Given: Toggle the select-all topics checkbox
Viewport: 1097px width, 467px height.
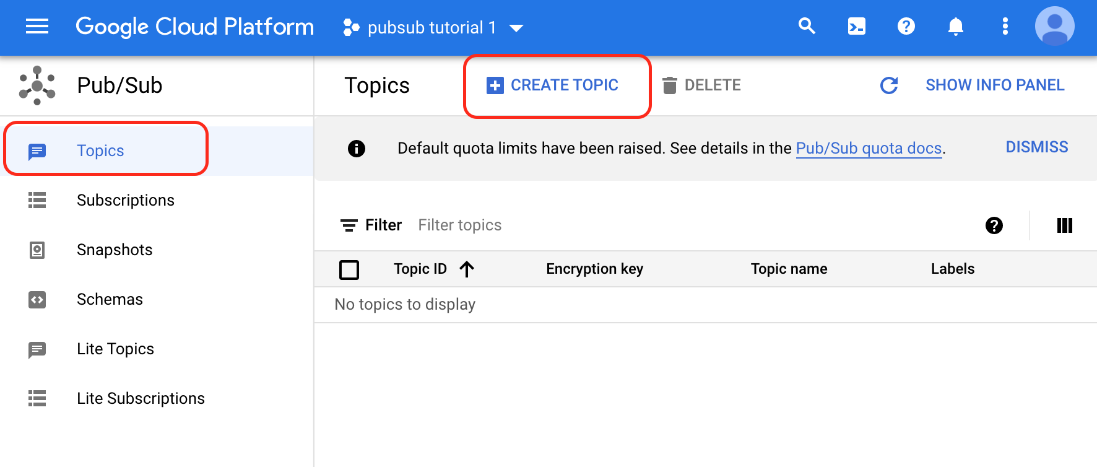Looking at the screenshot, I should [x=349, y=269].
